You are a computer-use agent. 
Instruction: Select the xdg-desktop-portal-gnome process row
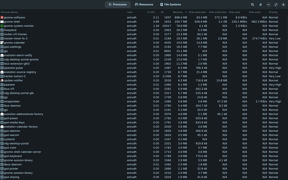point(143,60)
